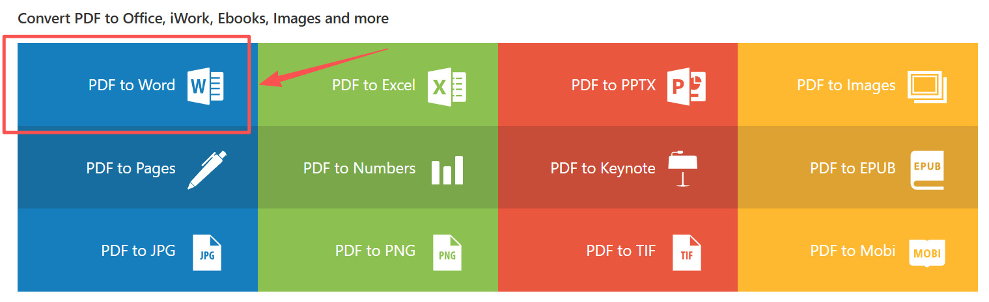989x302 pixels.
Task: Click the PNG file icon
Action: 447,252
